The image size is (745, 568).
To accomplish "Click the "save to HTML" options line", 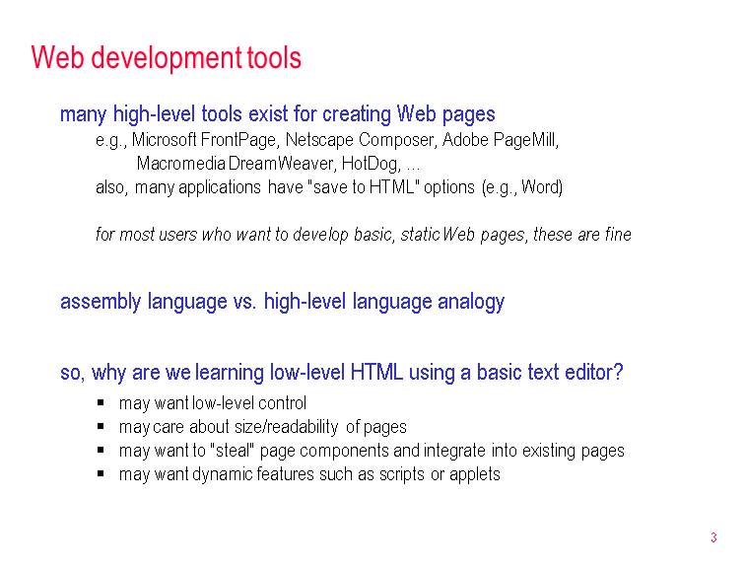I will point(328,186).
